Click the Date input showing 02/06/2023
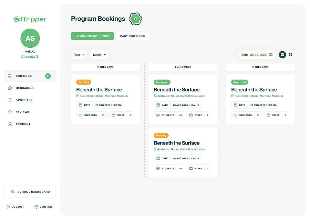 tap(257, 55)
